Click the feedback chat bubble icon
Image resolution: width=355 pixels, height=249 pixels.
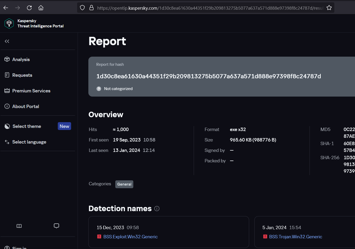click(56, 226)
